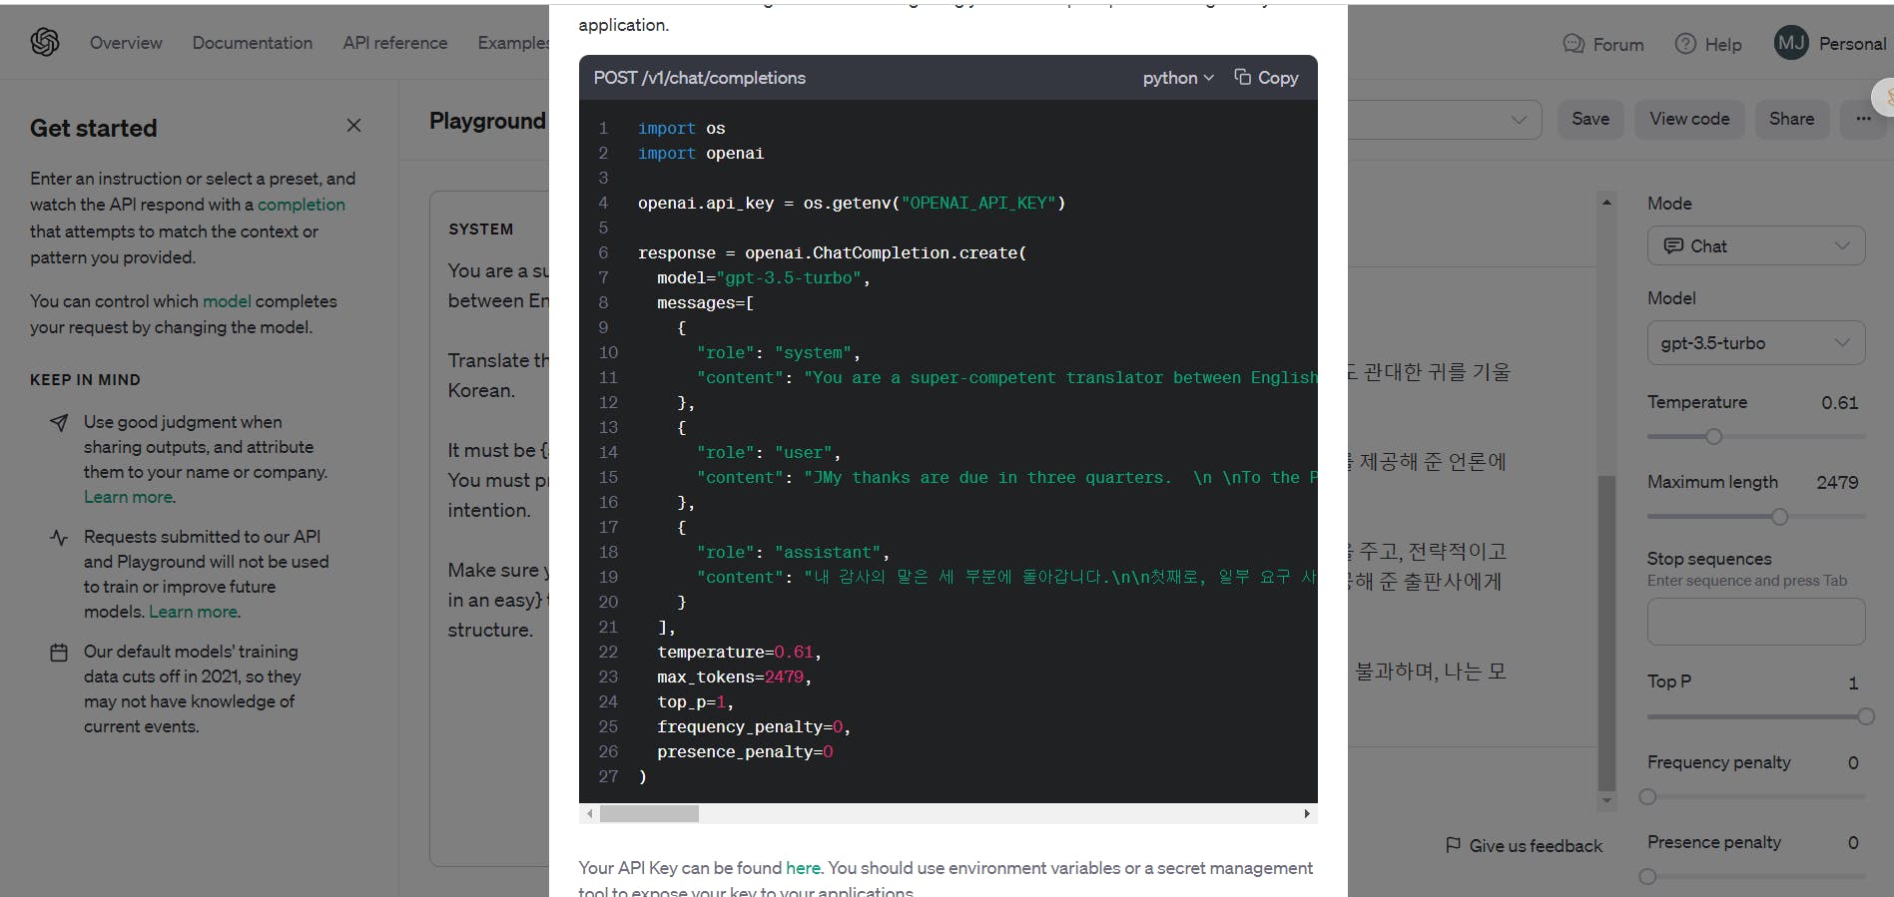Copy the code snippet

coord(1266,78)
